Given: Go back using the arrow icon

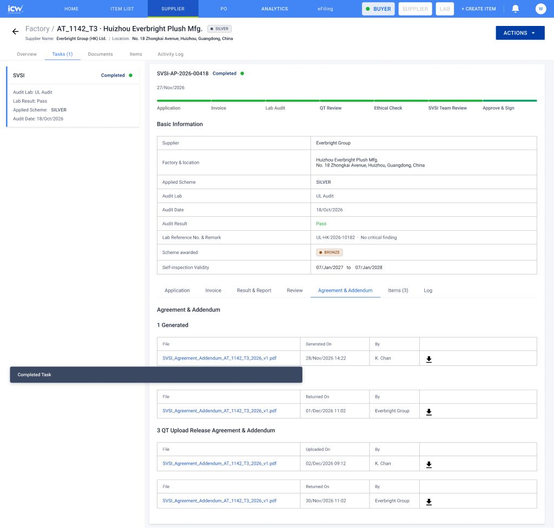Looking at the screenshot, I should [x=15, y=32].
